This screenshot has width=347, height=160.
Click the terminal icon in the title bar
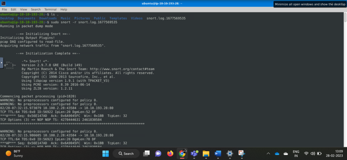pyautogui.click(x=3, y=3)
